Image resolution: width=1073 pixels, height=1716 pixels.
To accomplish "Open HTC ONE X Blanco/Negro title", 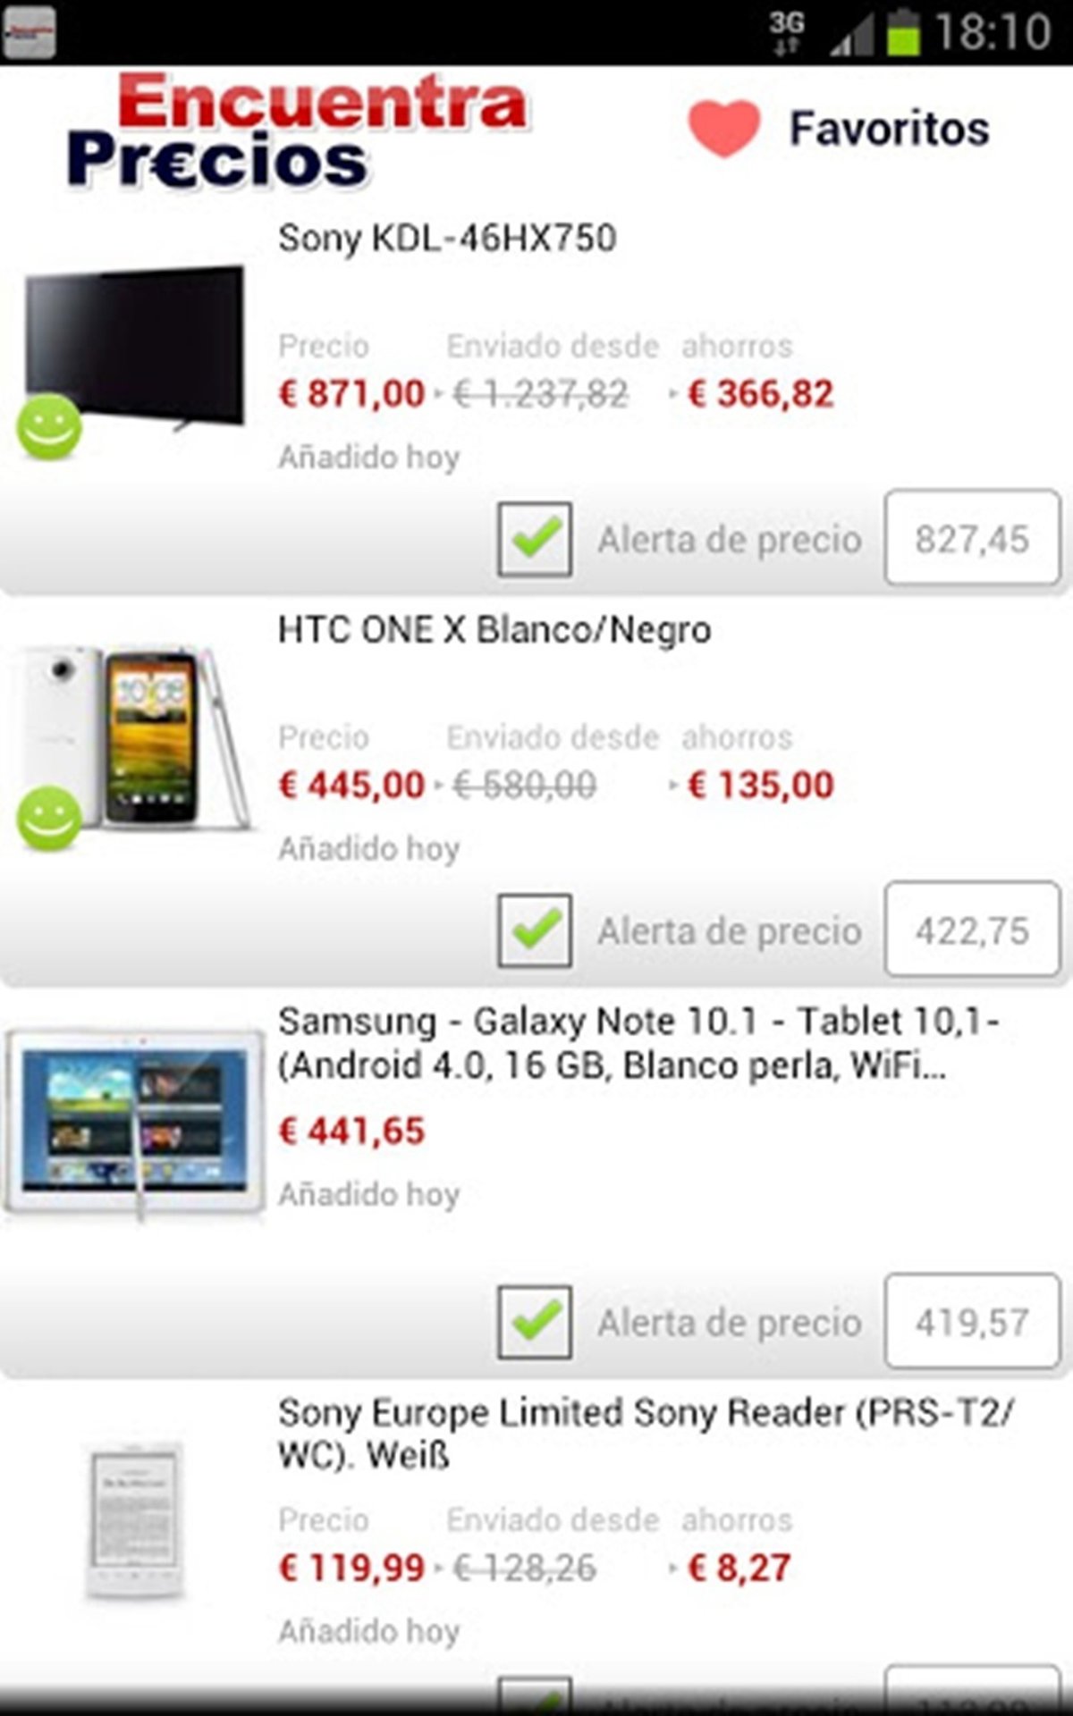I will pyautogui.click(x=494, y=630).
